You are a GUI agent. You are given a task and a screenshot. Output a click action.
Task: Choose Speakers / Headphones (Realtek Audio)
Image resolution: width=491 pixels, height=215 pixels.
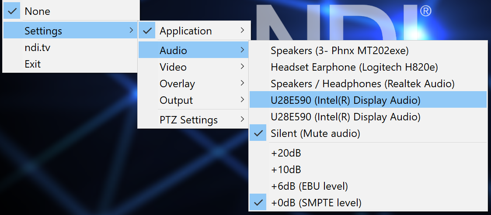click(368, 83)
